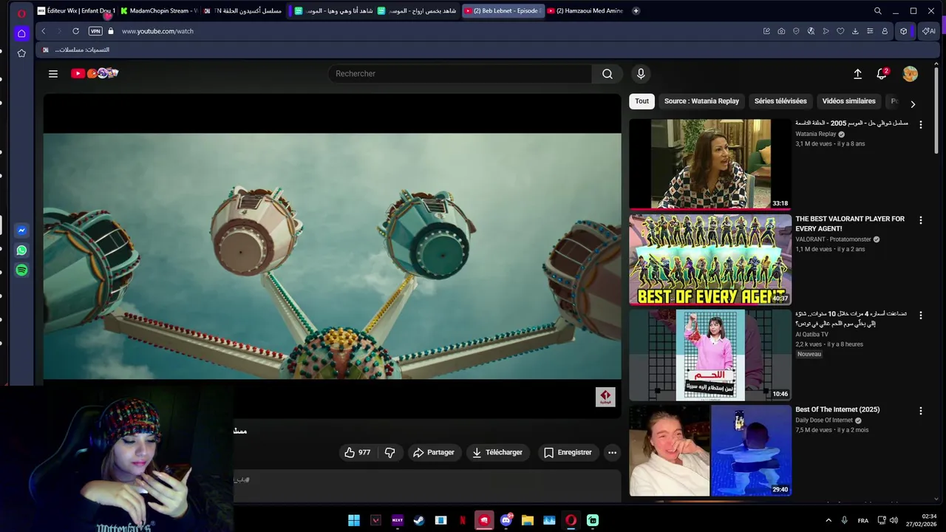
Task: Dislike the video
Action: pyautogui.click(x=389, y=452)
